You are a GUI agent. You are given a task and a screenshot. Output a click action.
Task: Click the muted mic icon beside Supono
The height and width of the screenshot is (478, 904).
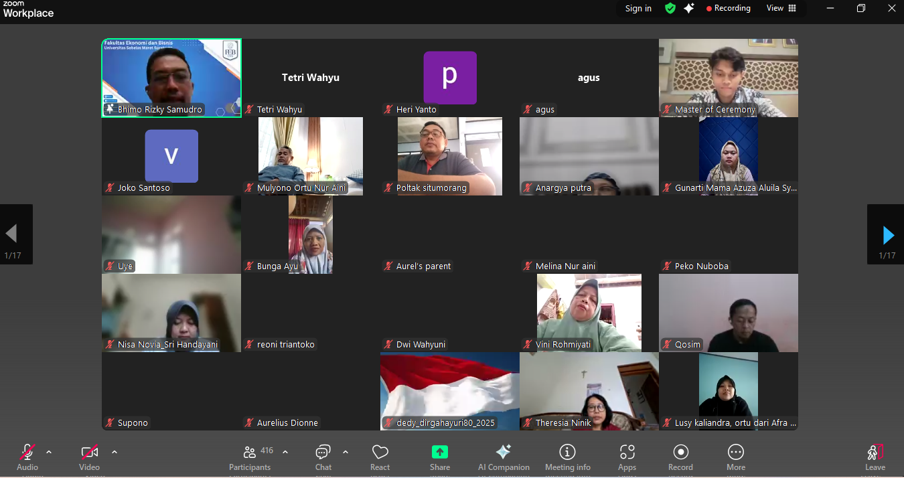coord(110,423)
